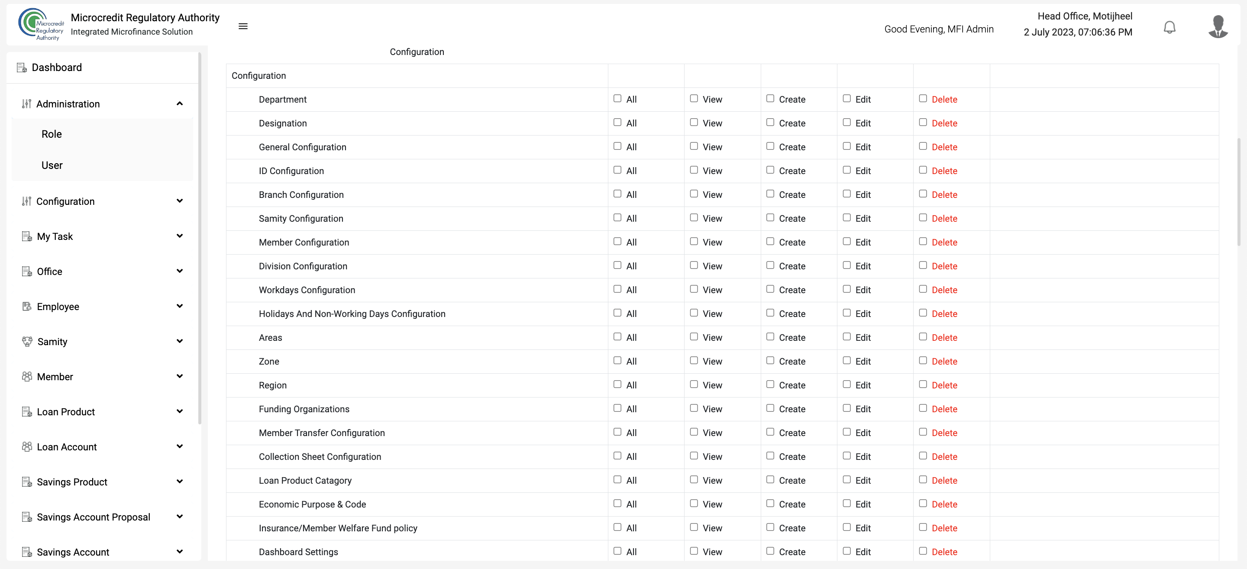Click the Head Office, Motijheel text
Screen dimensions: 1247x569
(1084, 16)
